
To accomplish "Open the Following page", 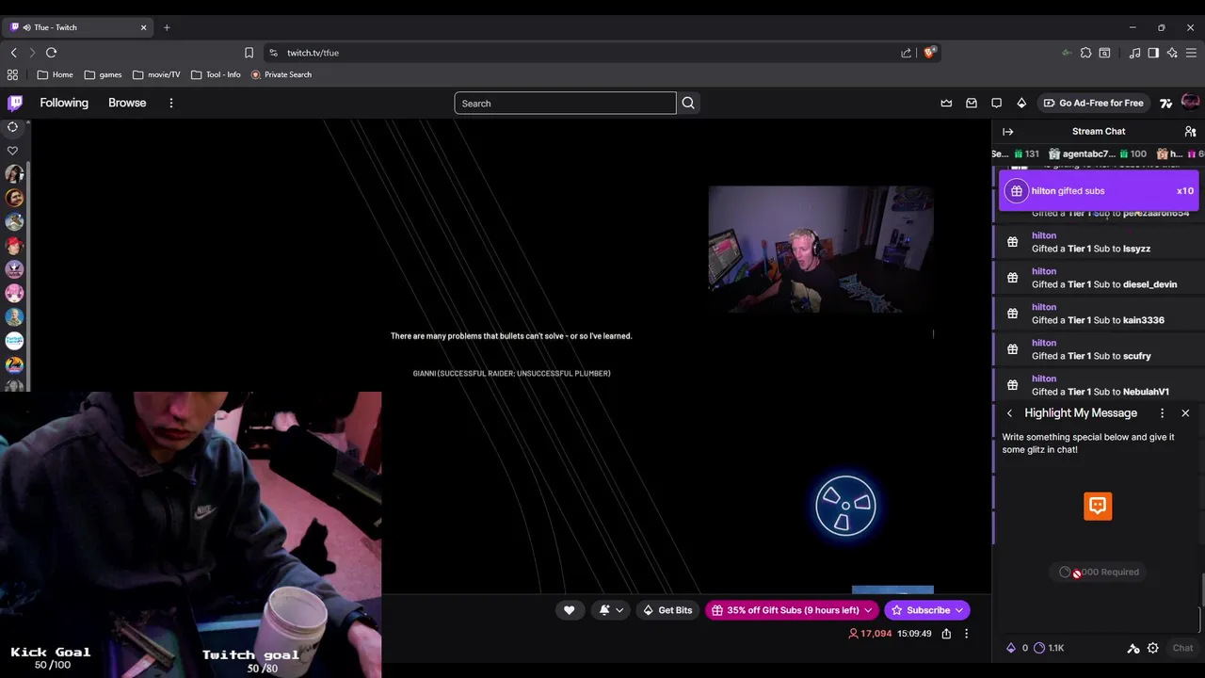I will point(64,103).
